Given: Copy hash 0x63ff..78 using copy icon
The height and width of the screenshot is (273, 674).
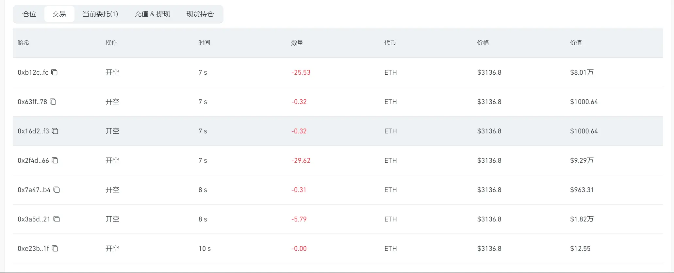Looking at the screenshot, I should 53,102.
